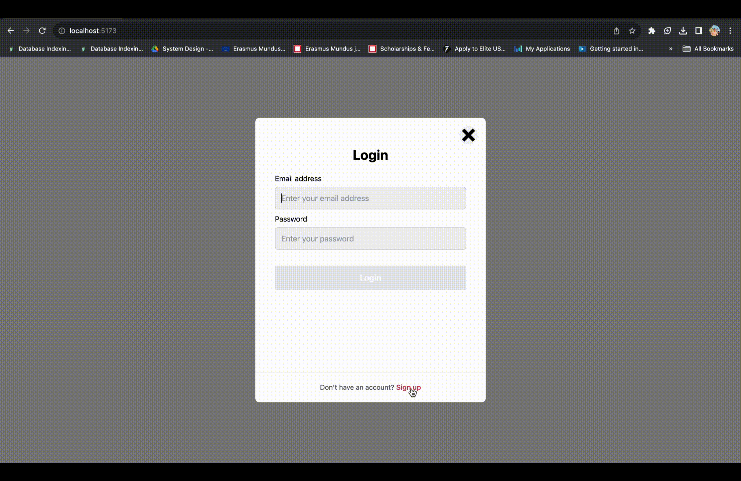Expand hidden bookmarks chevron

pyautogui.click(x=671, y=49)
